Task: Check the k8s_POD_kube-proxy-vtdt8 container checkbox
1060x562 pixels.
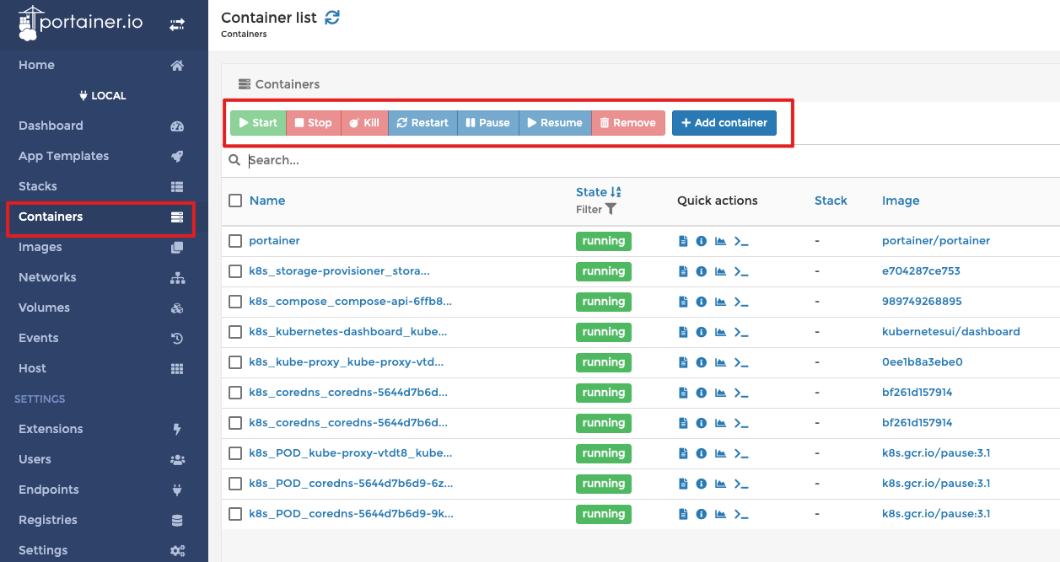Action: (235, 453)
